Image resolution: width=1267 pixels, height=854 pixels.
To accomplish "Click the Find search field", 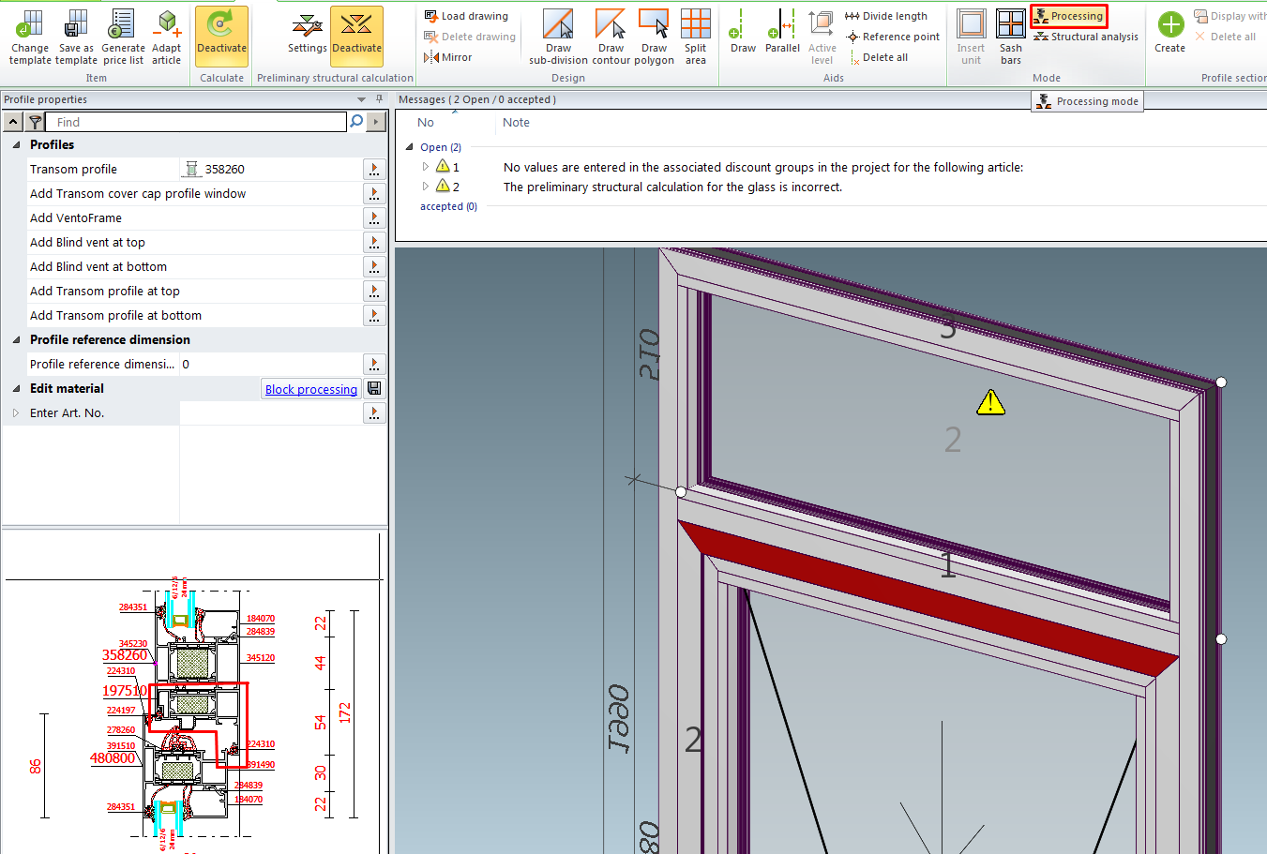I will (197, 122).
